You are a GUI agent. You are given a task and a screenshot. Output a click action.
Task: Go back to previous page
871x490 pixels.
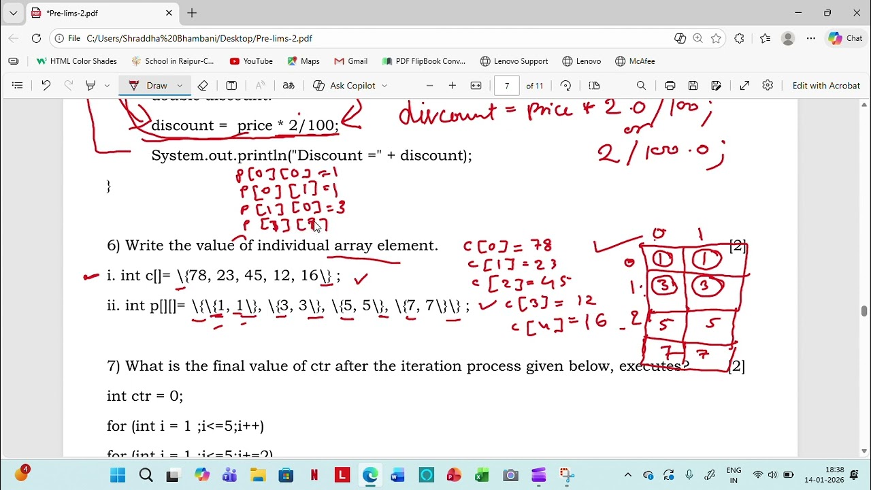tap(13, 39)
